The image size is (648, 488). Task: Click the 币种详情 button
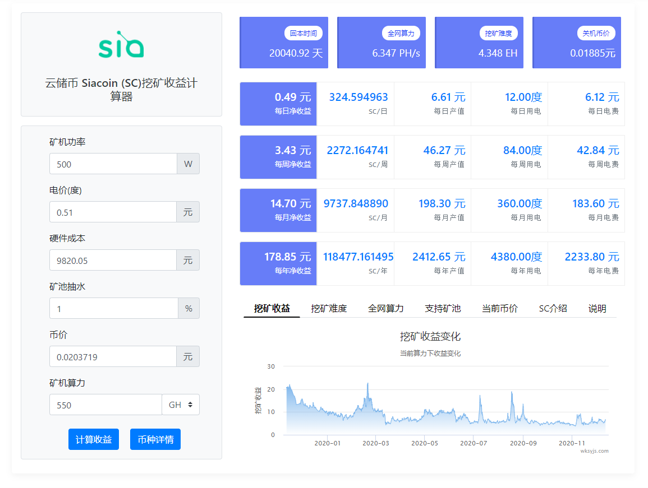pyautogui.click(x=155, y=439)
